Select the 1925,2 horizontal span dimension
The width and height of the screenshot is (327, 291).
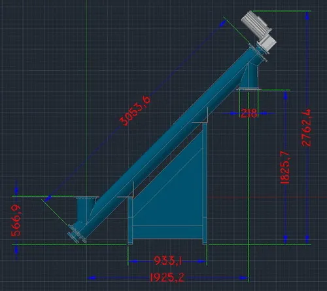(167, 277)
